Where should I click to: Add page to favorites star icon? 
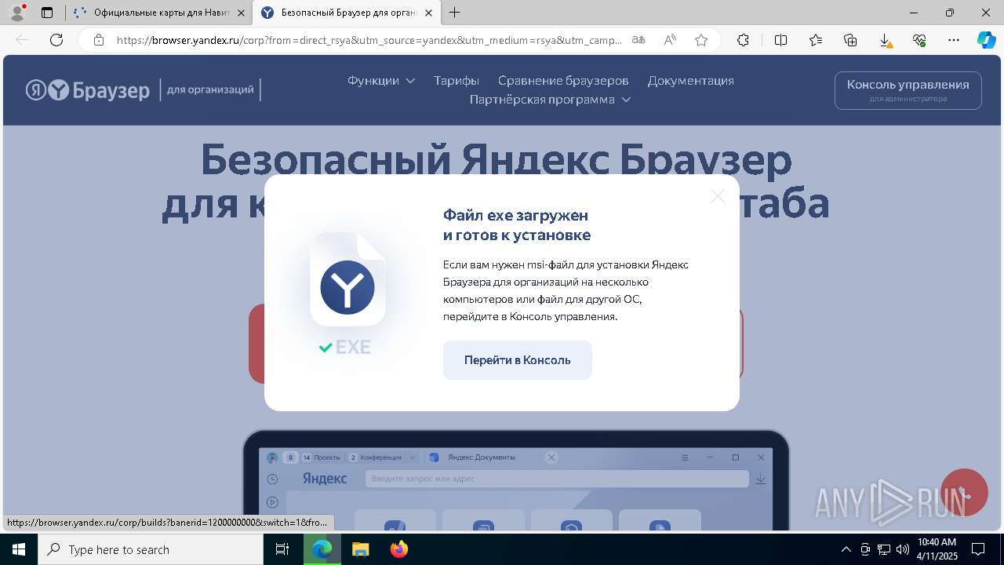[701, 40]
